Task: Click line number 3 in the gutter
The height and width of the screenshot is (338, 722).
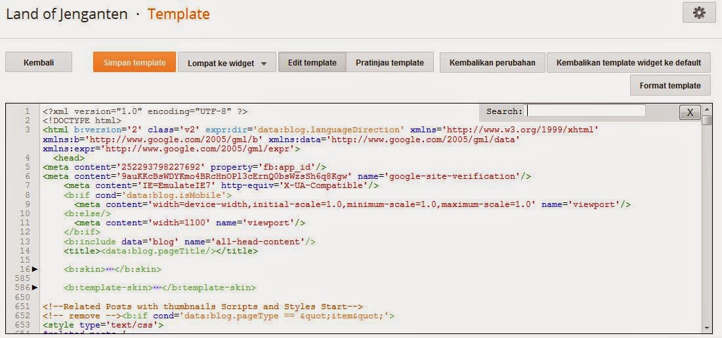Action: 28,130
